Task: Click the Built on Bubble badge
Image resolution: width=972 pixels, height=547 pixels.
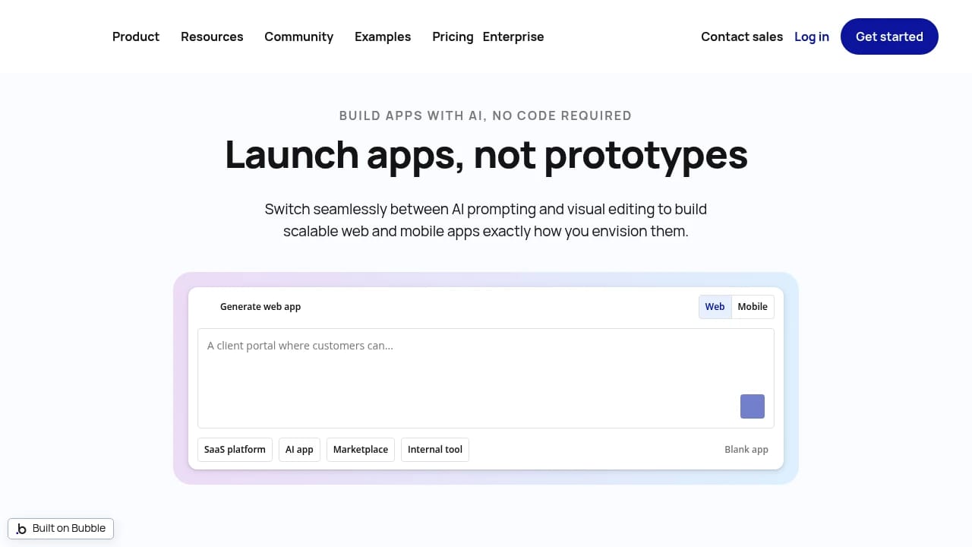Action: 61,528
